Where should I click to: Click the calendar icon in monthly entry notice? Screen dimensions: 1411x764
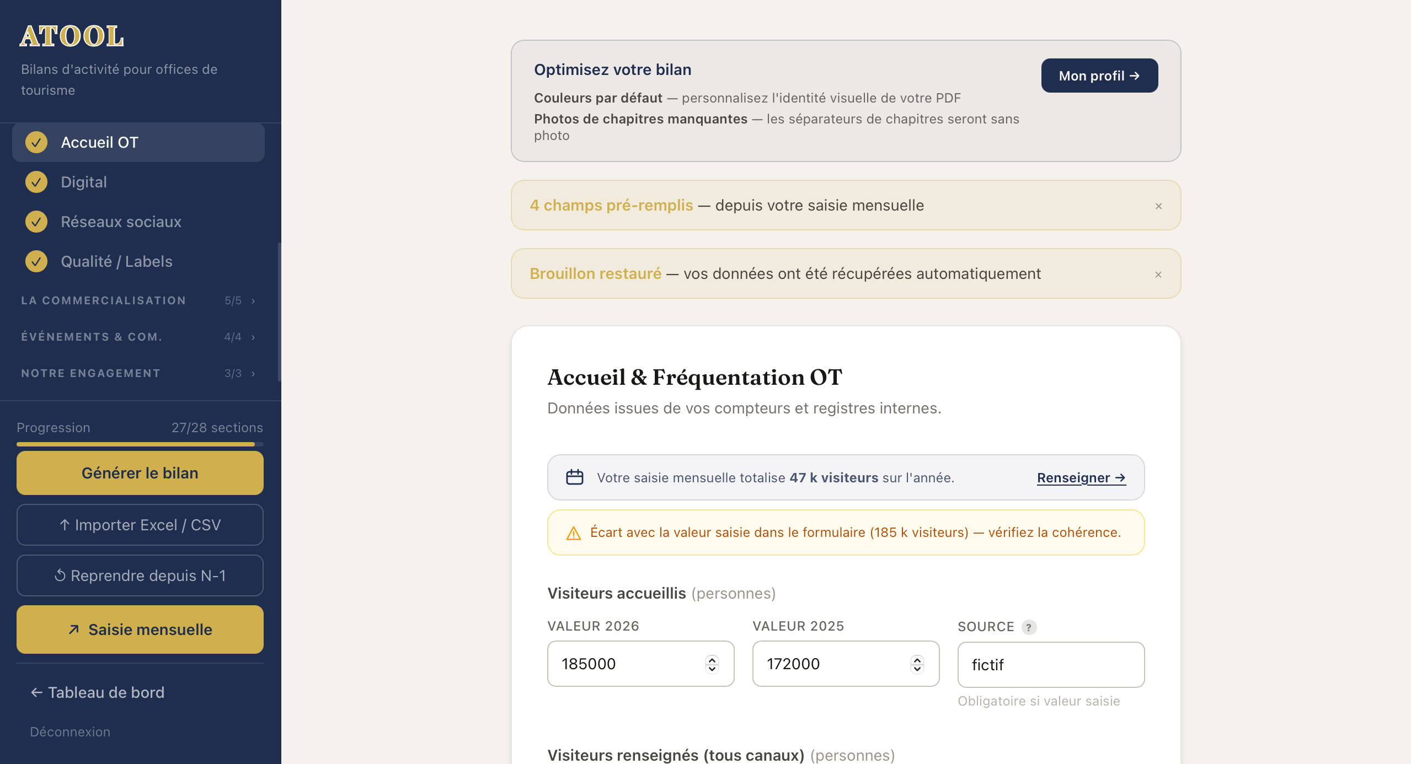[575, 477]
